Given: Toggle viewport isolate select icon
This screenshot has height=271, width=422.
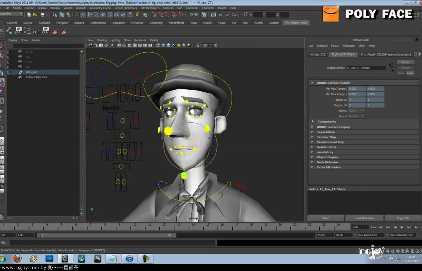Looking at the screenshot, I should pyautogui.click(x=197, y=45).
